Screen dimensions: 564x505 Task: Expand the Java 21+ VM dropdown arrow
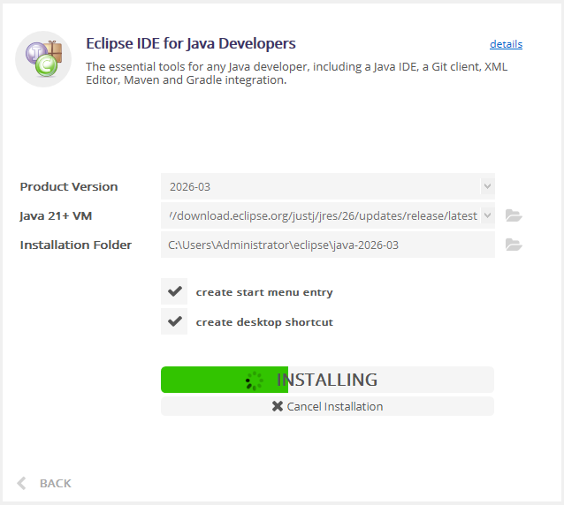(x=487, y=215)
